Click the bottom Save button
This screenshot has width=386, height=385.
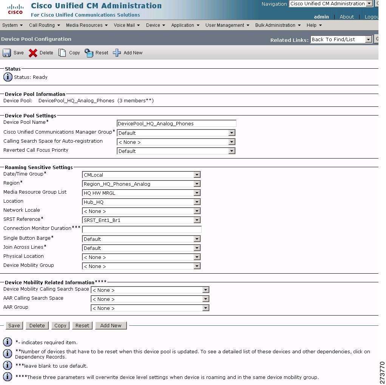point(14,325)
